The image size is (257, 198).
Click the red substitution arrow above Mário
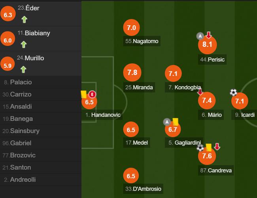pos(200,92)
